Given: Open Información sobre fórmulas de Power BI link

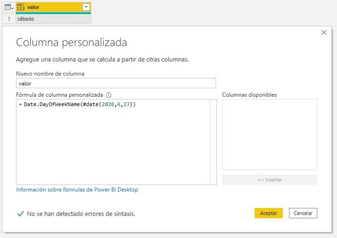Looking at the screenshot, I should click(77, 190).
